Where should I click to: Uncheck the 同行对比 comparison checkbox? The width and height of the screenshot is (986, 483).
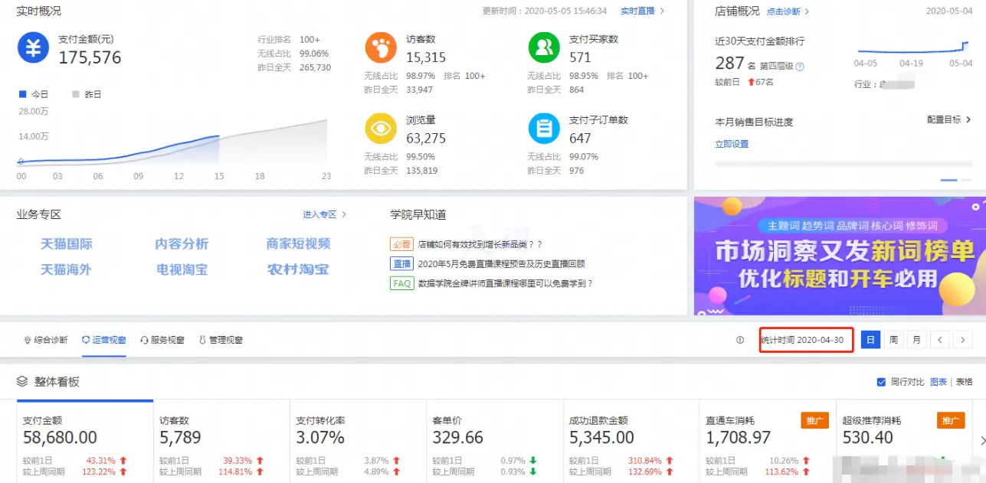[x=880, y=381]
